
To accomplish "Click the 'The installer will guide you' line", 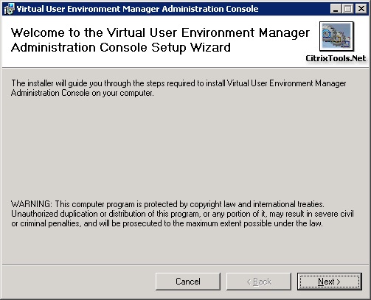I will pos(178,83).
